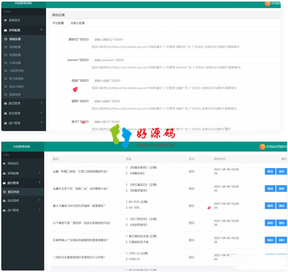Click the 状态 column header
The image size is (288, 272).
pyautogui.click(x=192, y=159)
